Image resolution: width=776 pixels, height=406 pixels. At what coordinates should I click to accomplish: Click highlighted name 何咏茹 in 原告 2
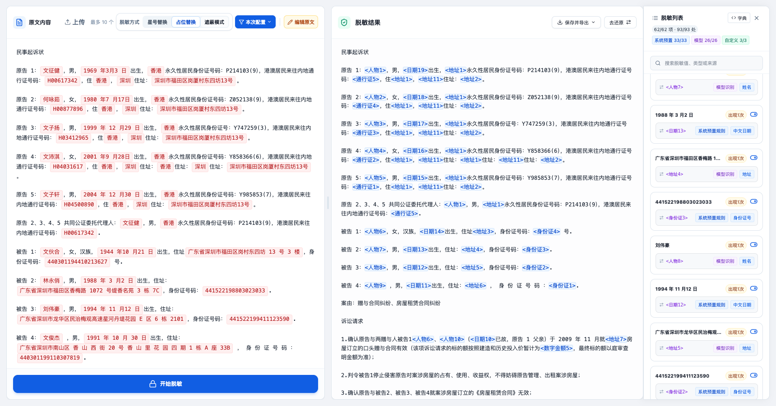tap(51, 100)
